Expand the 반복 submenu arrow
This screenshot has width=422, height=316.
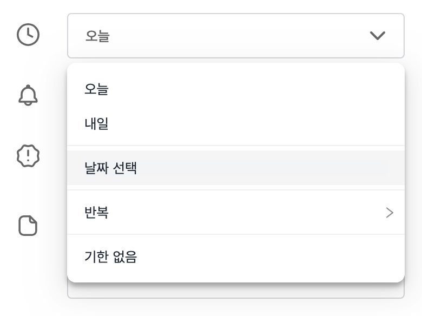click(390, 213)
